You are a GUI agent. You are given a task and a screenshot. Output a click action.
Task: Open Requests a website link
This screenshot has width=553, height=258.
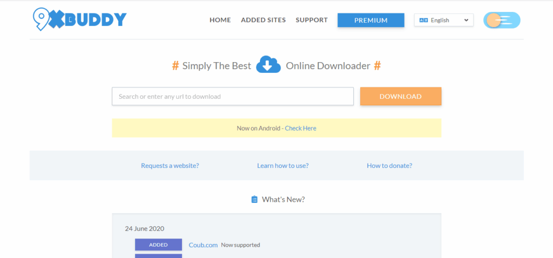coord(170,166)
